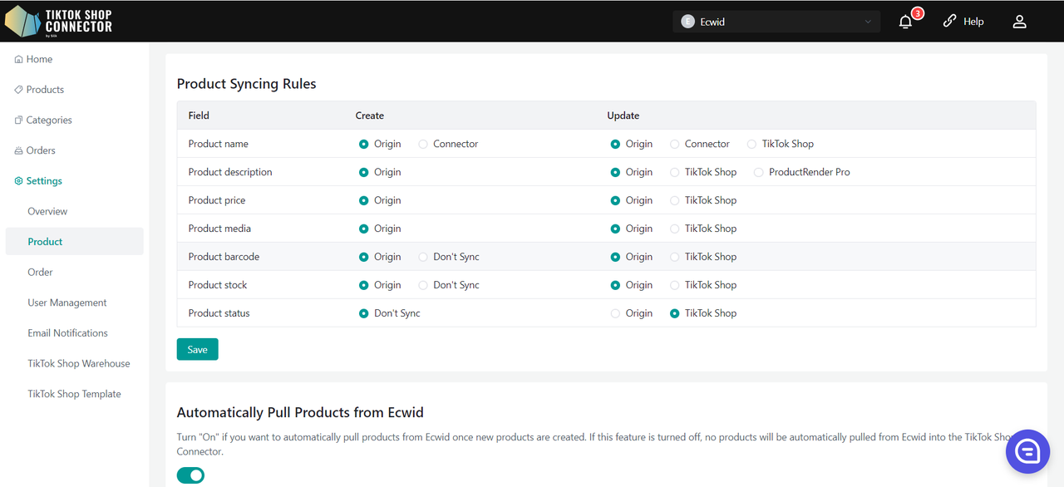Screen dimensions: 1064x487
Task: Click the Field column header
Action: (199, 116)
